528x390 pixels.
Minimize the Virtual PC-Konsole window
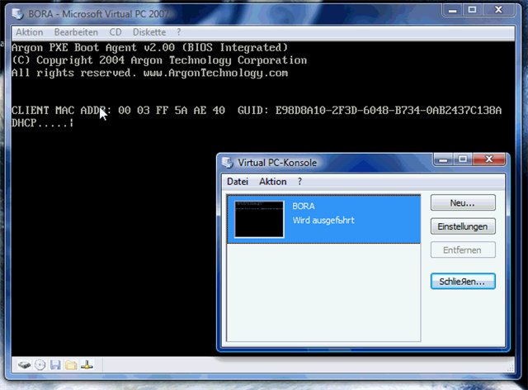click(444, 159)
